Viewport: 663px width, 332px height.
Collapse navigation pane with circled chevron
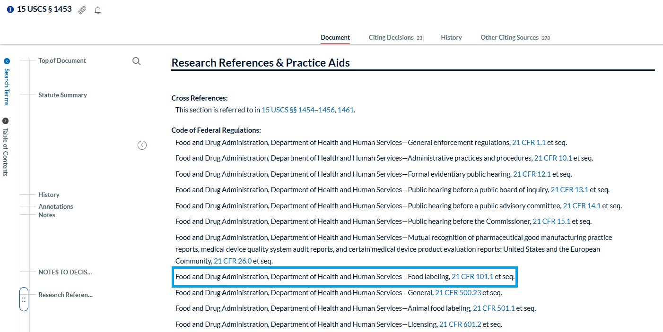coord(142,145)
